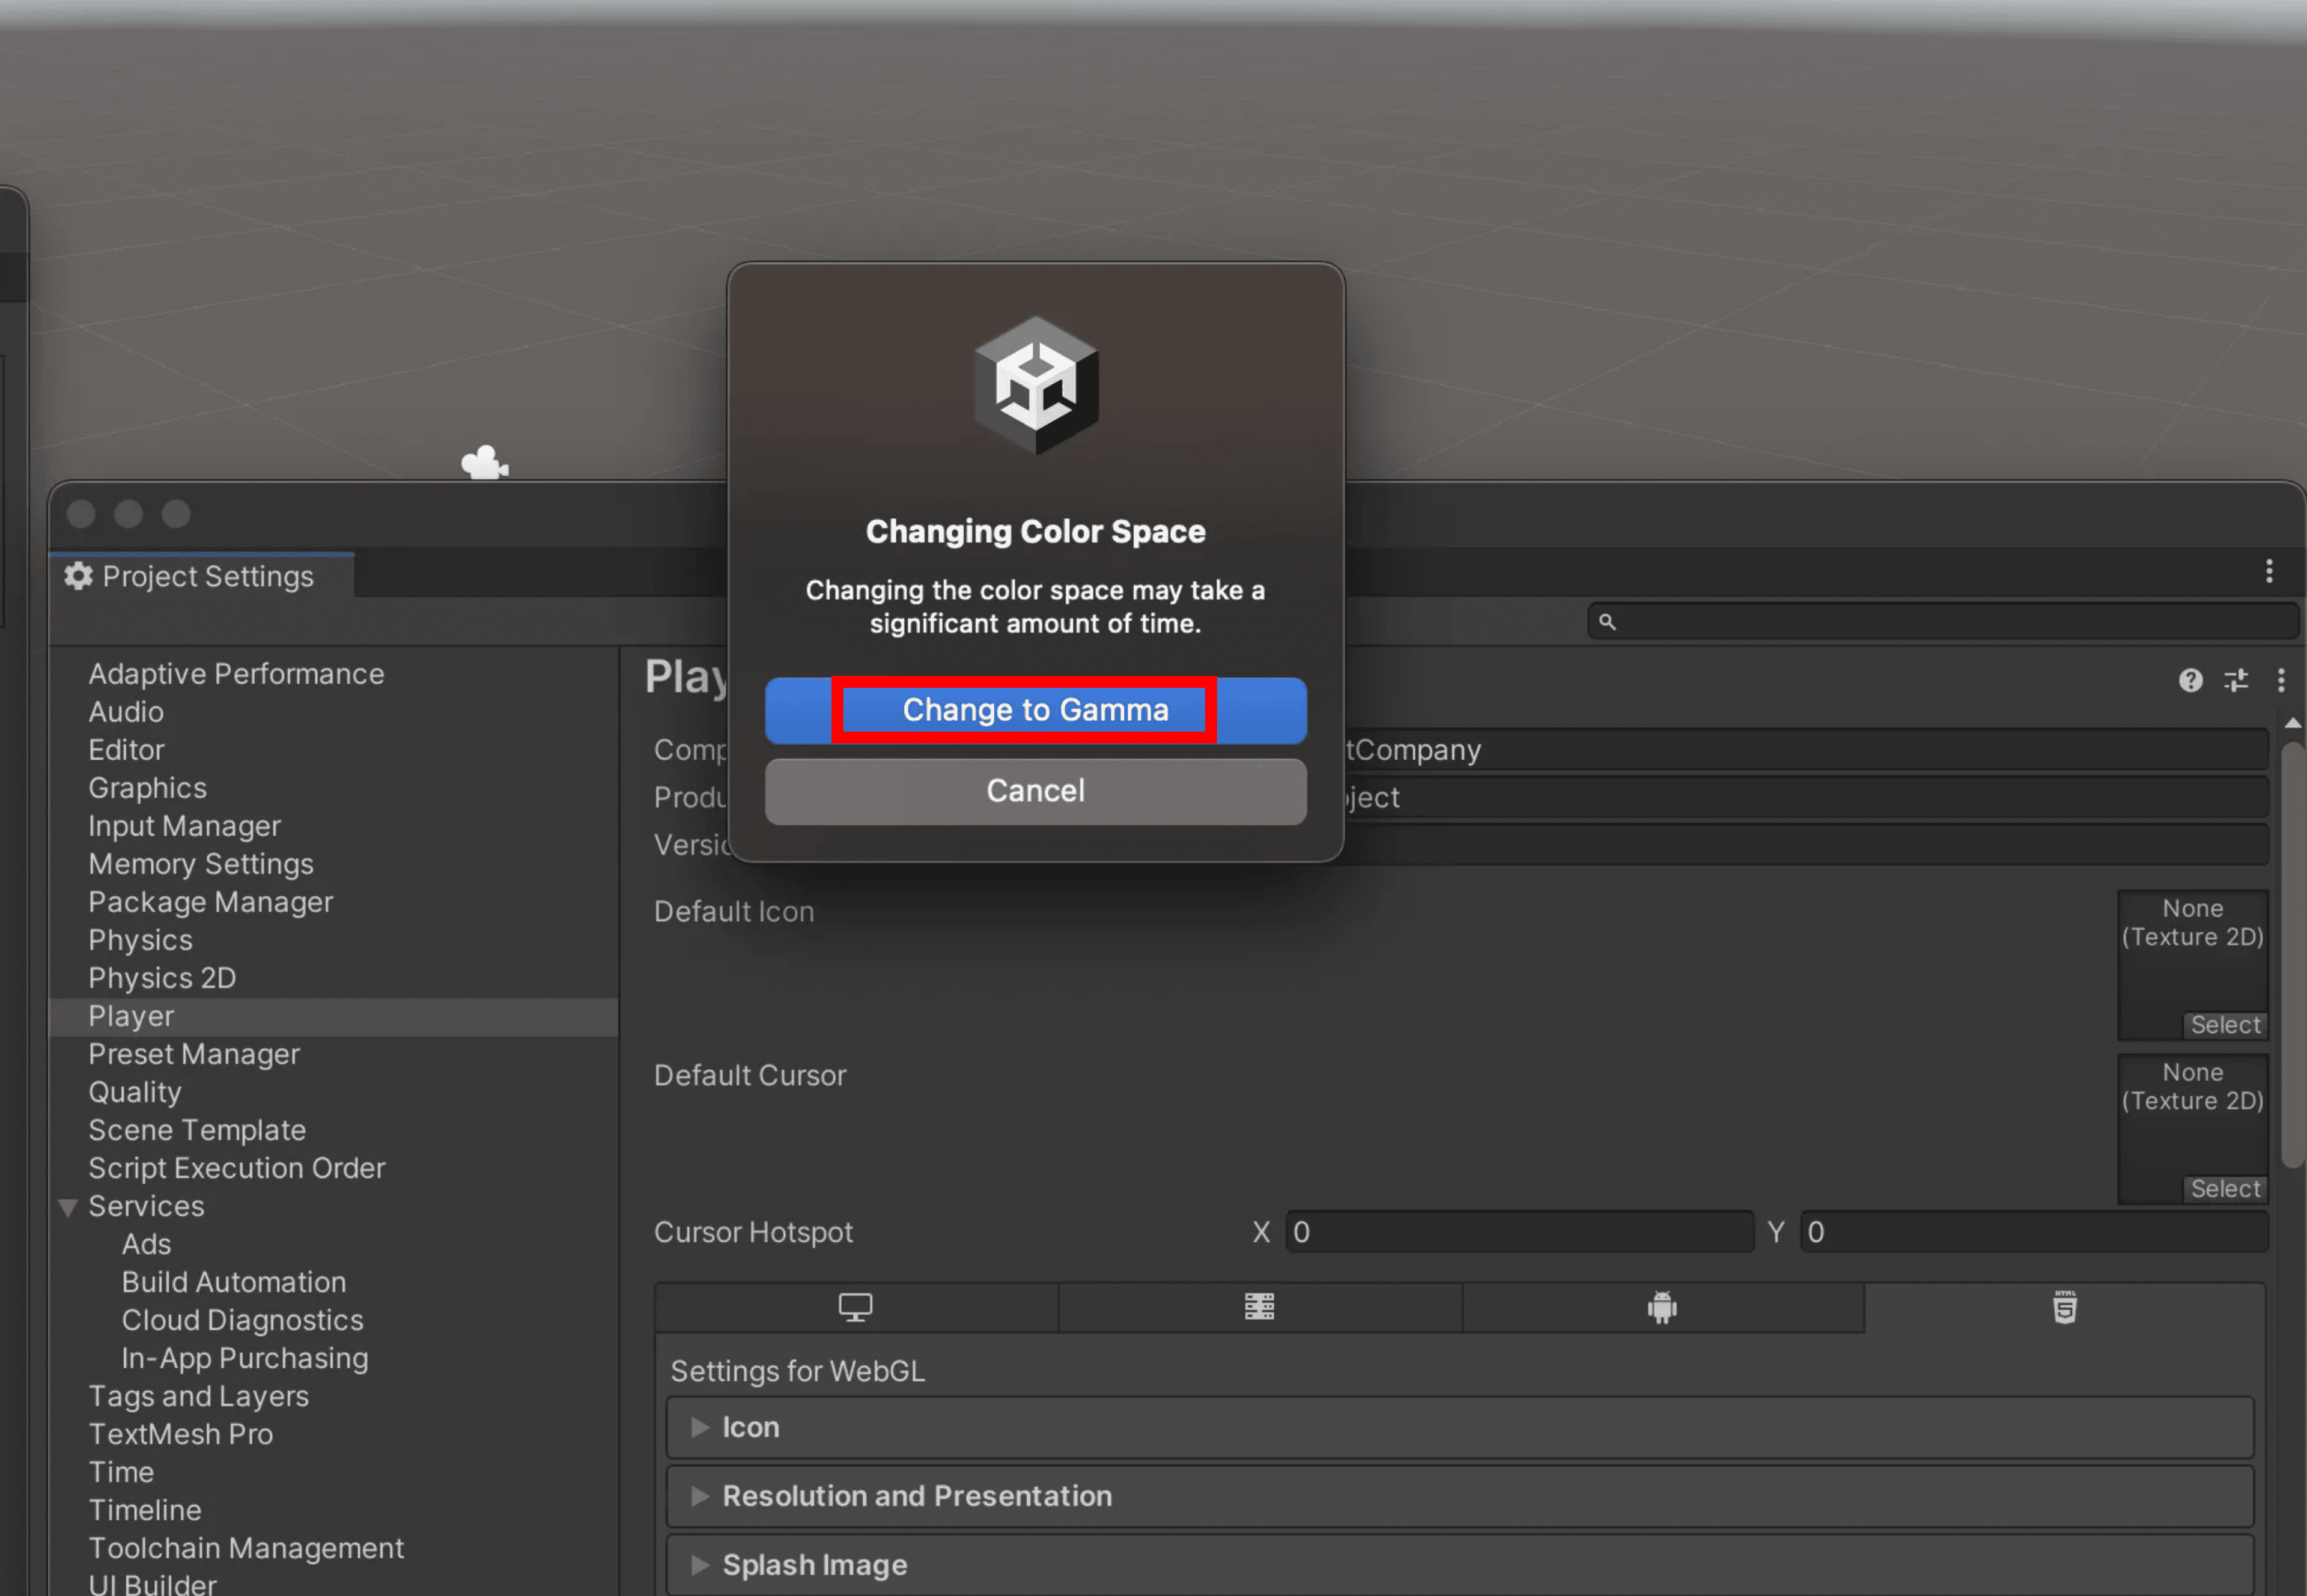Open Graphics settings category
The width and height of the screenshot is (2307, 1596).
coord(147,788)
